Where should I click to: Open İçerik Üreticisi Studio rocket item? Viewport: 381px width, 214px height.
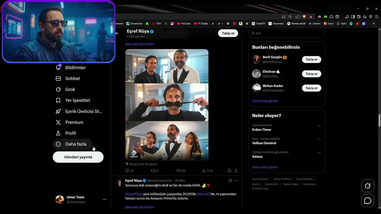[x=79, y=111]
